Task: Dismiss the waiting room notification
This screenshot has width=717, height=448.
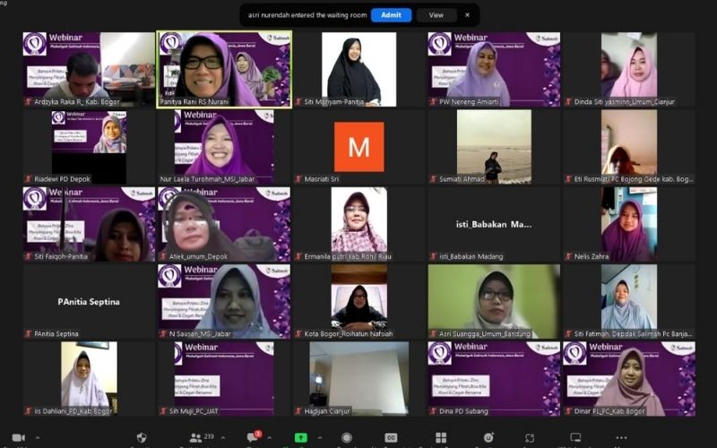Action: 467,15
